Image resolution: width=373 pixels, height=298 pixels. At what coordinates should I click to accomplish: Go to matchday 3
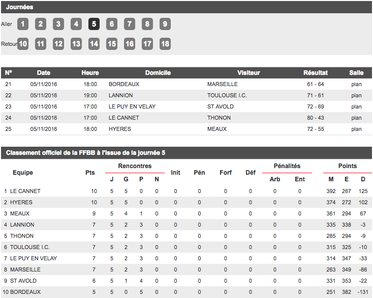pos(58,24)
